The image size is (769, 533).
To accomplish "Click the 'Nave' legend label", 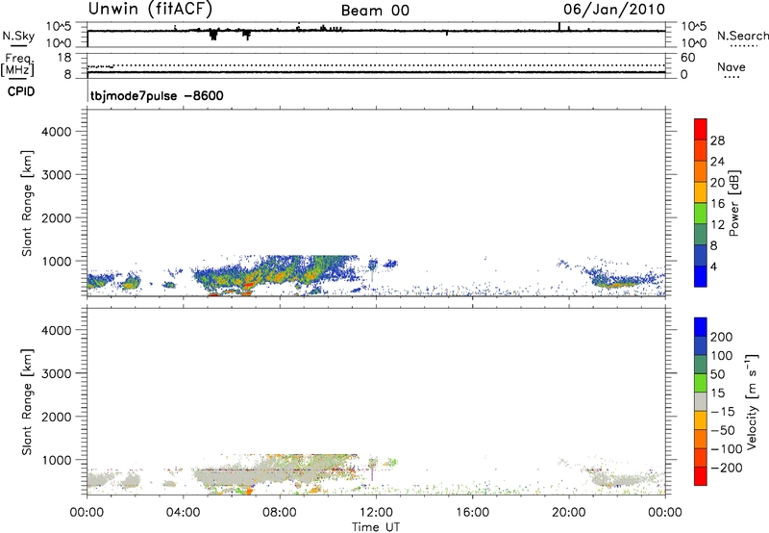I will (x=732, y=66).
